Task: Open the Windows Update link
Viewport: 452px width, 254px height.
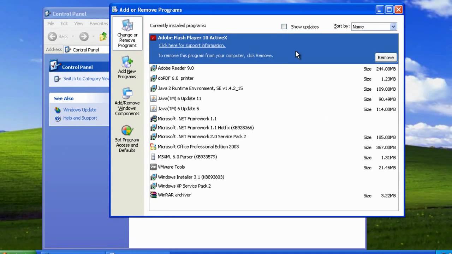Action: (x=80, y=110)
